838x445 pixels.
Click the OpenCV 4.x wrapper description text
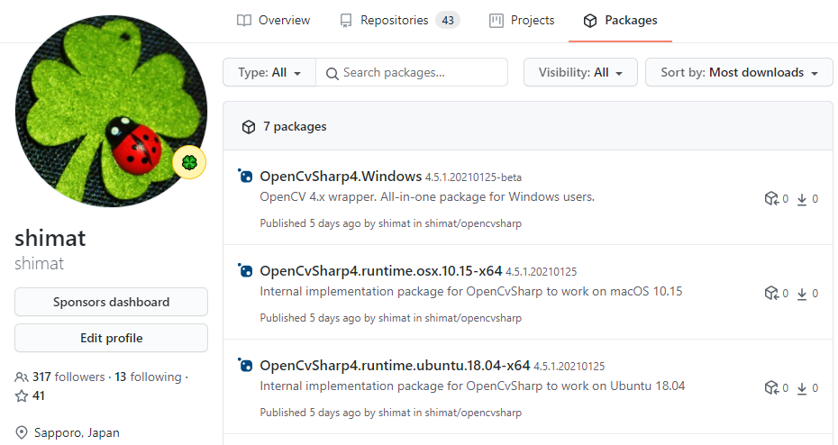[x=427, y=196]
